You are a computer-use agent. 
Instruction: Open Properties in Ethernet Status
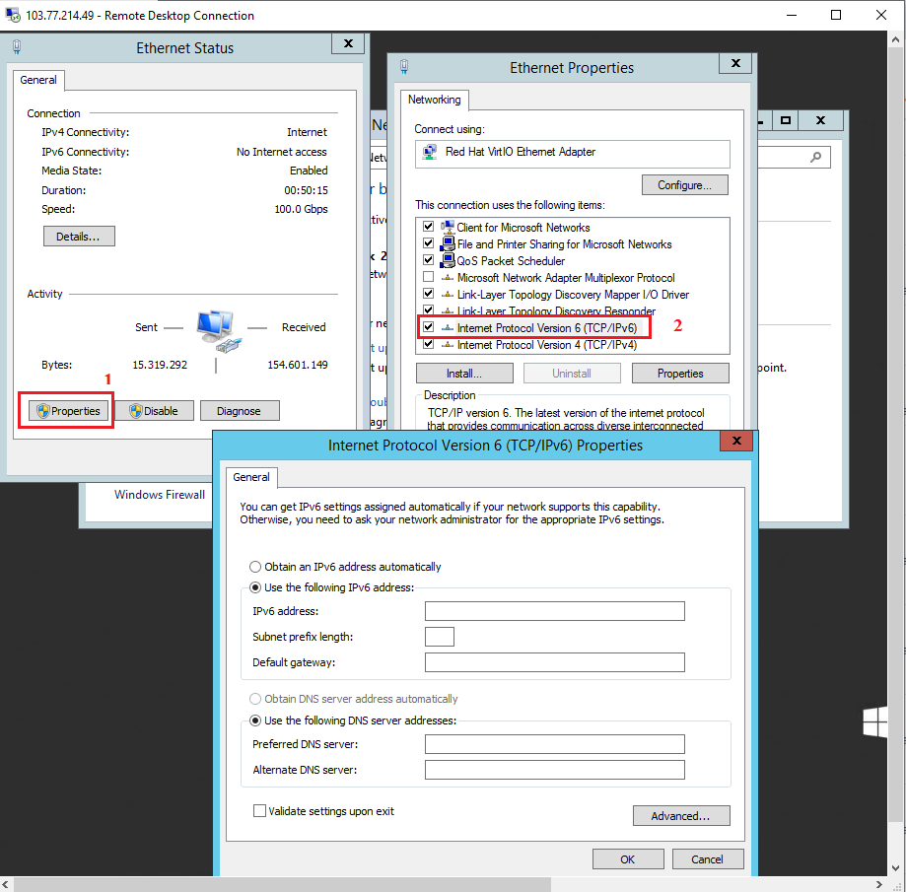pyautogui.click(x=68, y=411)
